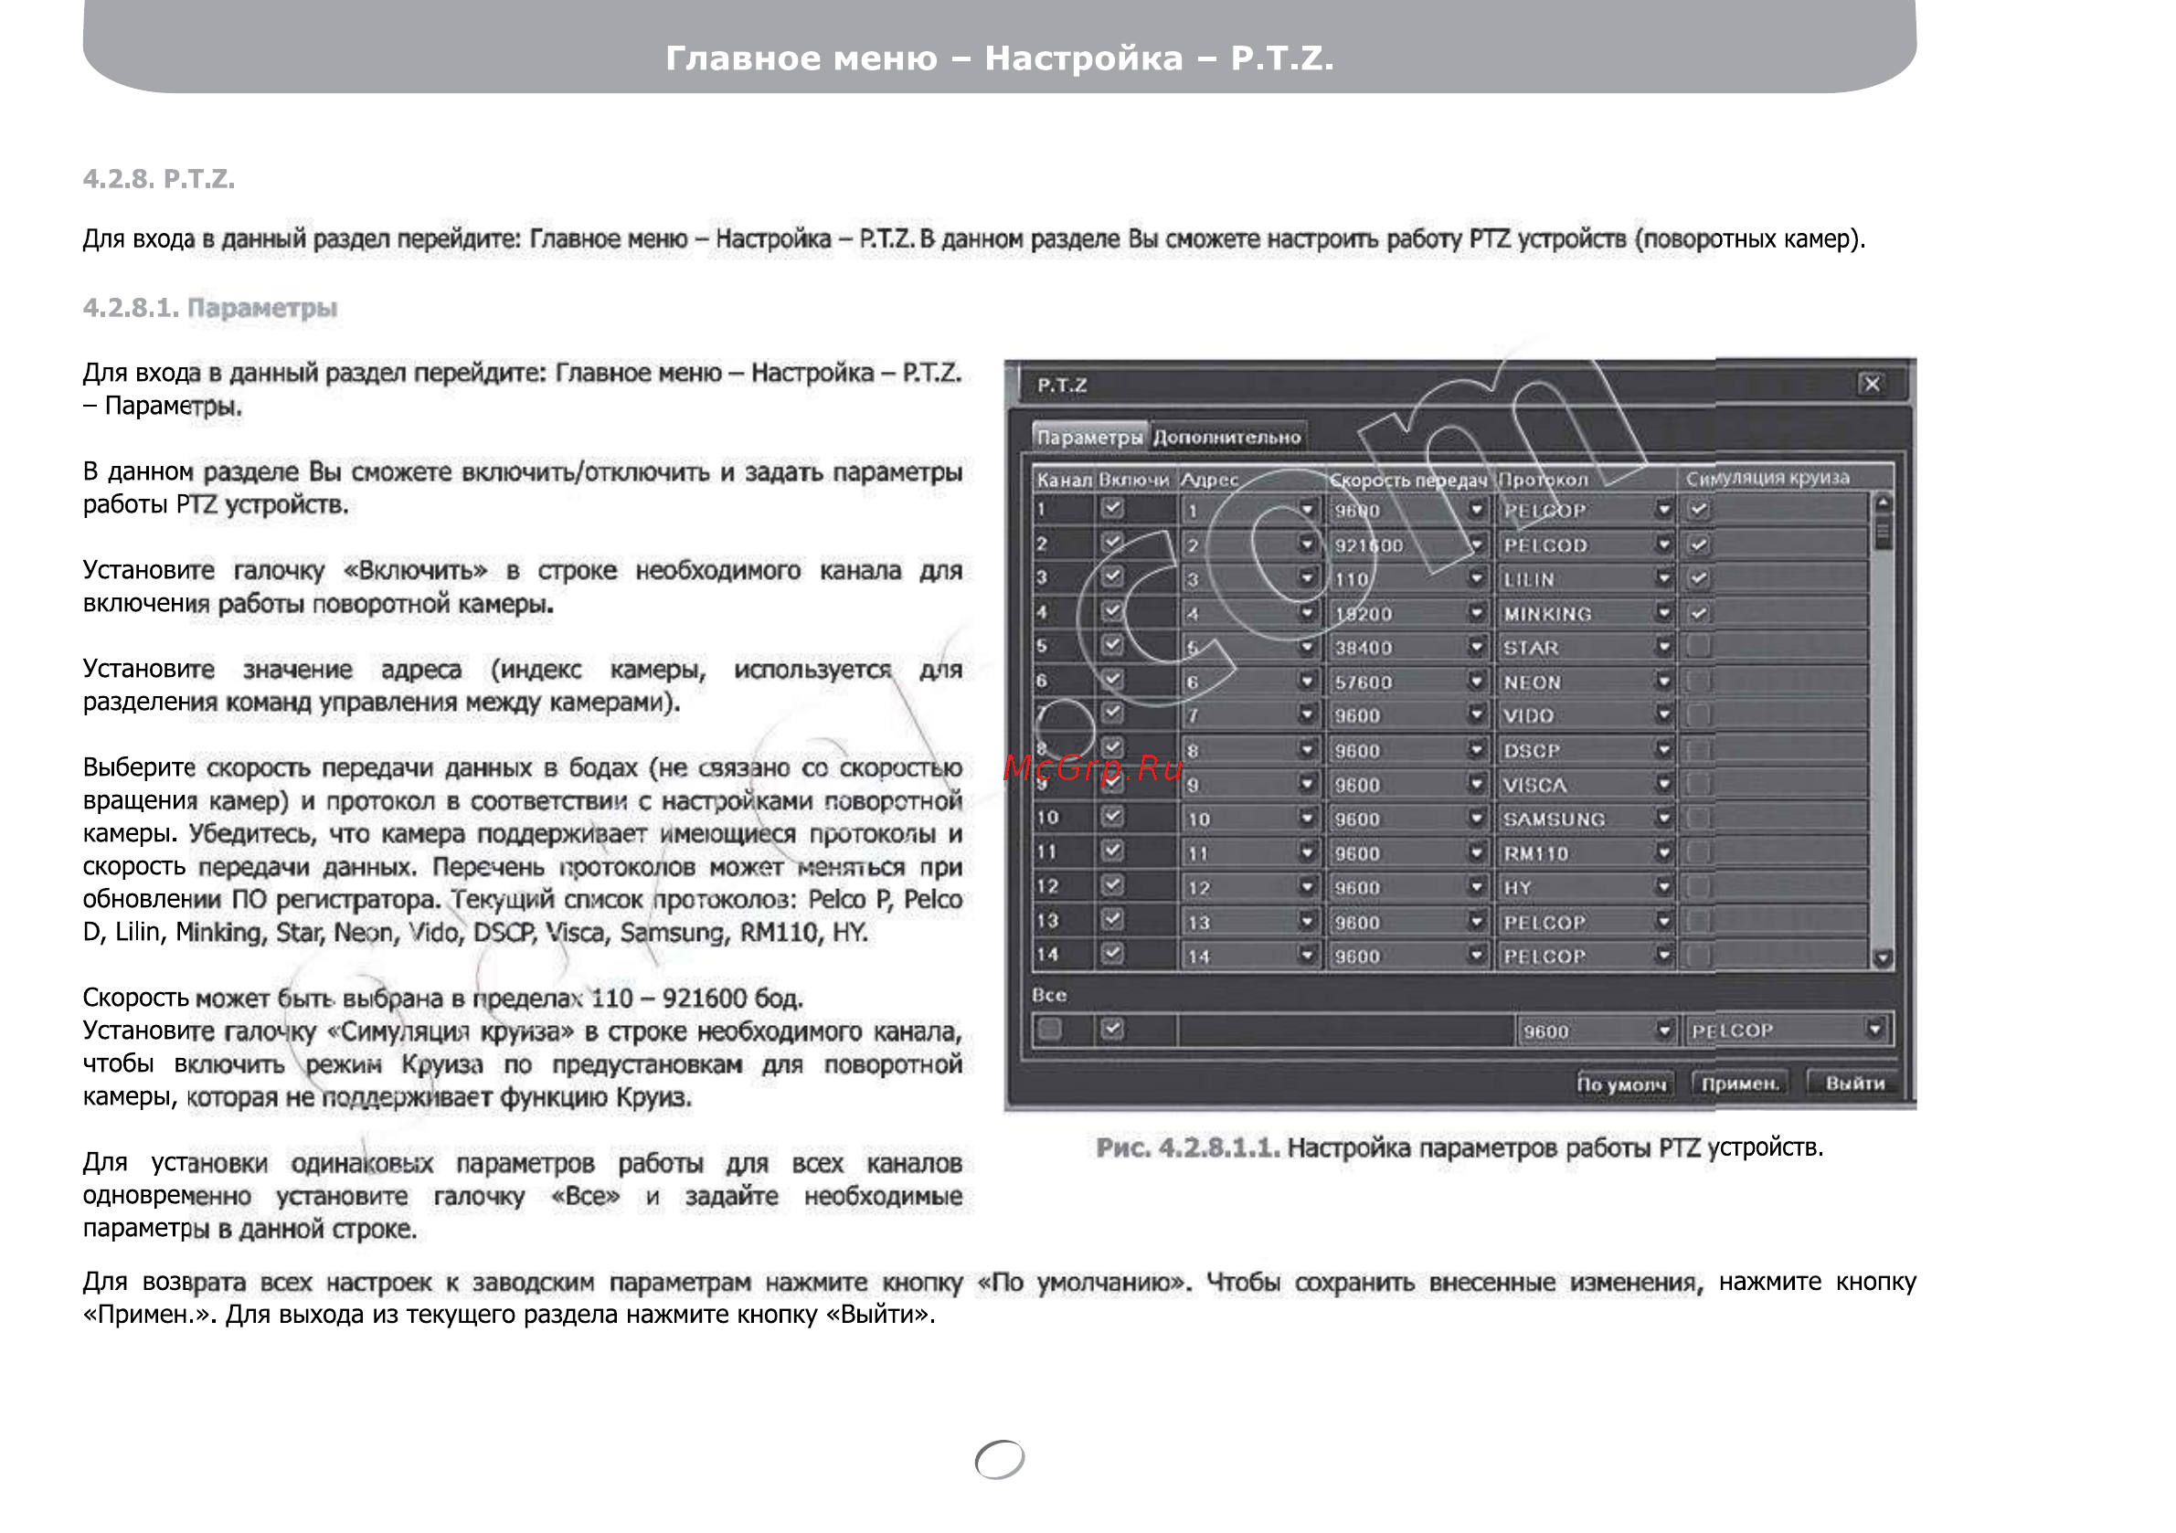Click the Протокол column header

click(x=1543, y=481)
